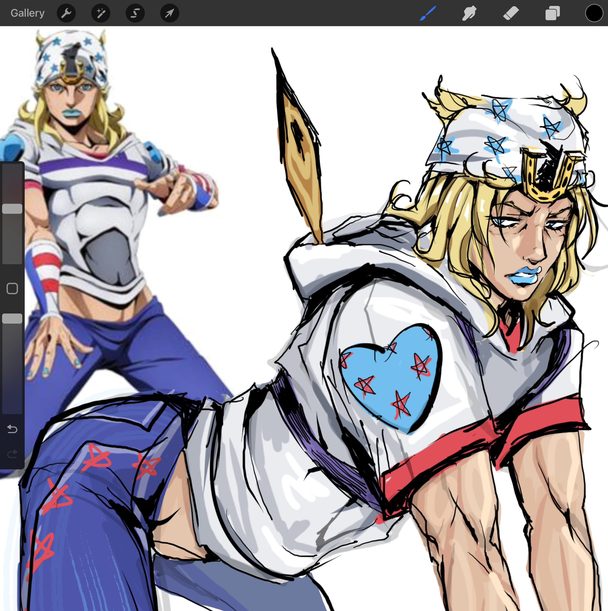The width and height of the screenshot is (608, 611).
Task: Undo the last stroke
Action: point(12,429)
